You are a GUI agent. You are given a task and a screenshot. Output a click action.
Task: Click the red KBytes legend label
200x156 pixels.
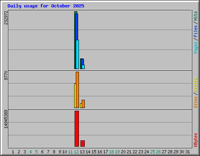point(196,140)
